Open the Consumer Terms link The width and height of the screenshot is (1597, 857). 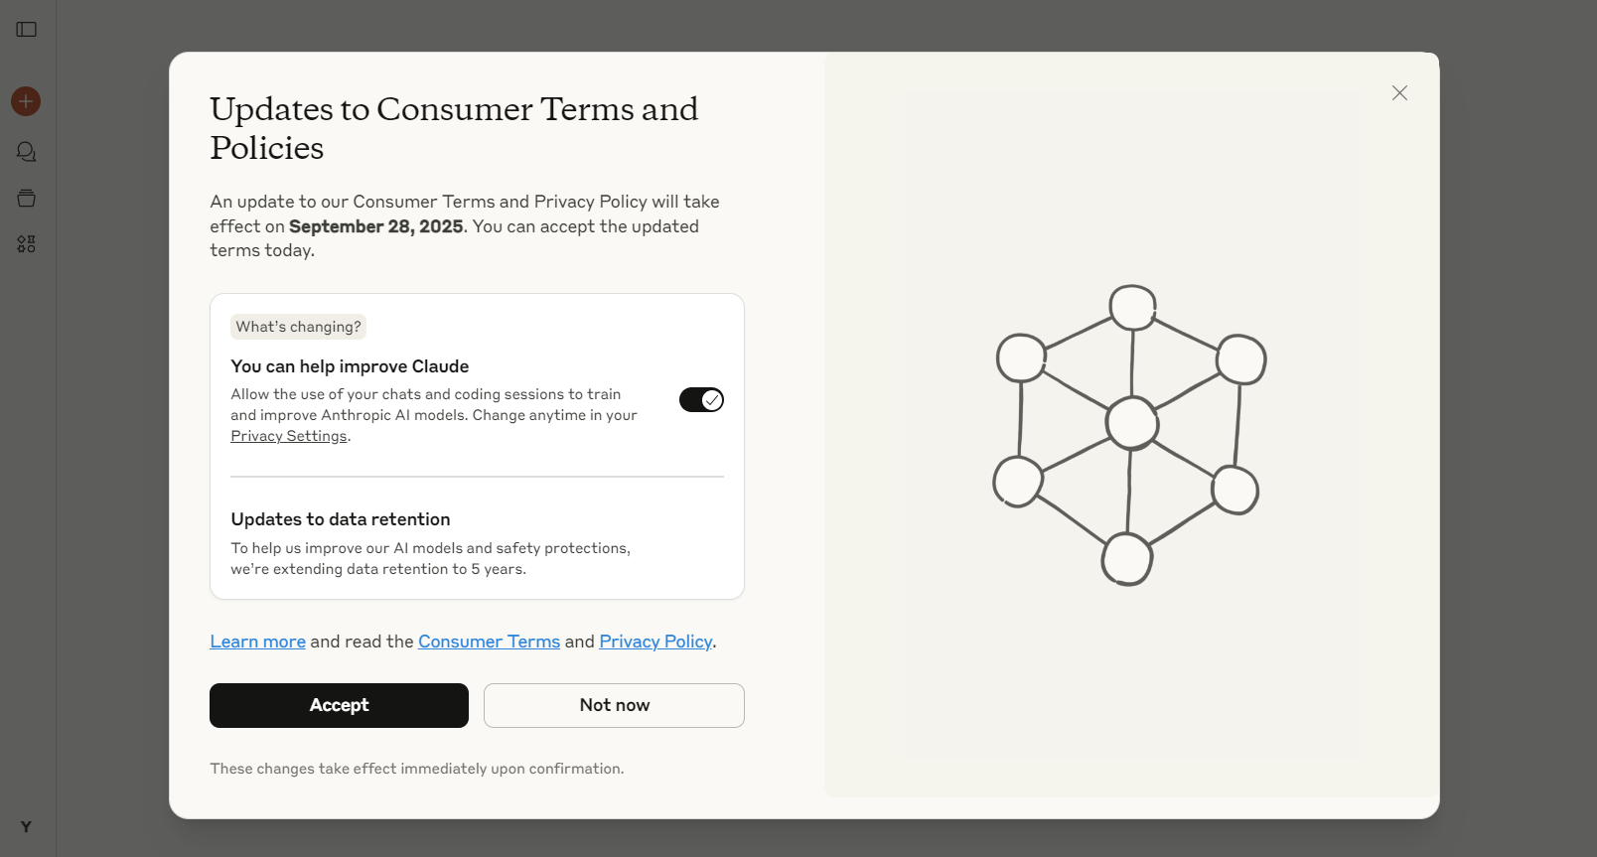coord(489,642)
